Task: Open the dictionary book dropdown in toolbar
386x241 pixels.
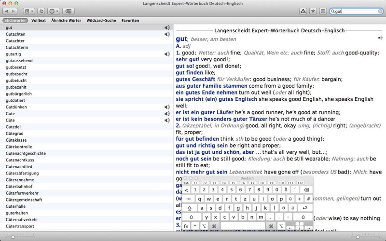Action: (29, 11)
